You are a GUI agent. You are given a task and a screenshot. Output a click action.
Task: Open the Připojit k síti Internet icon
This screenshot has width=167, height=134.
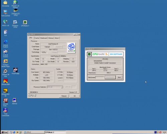point(15,4)
